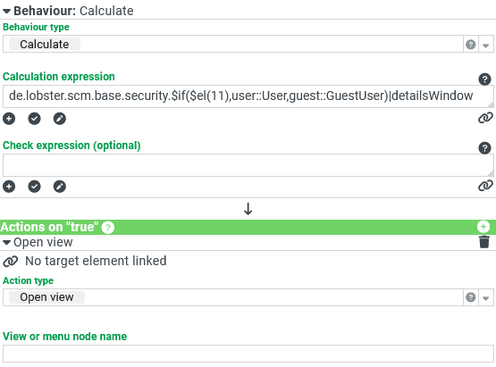Open help for Check expression
The height and width of the screenshot is (367, 496).
484,147
